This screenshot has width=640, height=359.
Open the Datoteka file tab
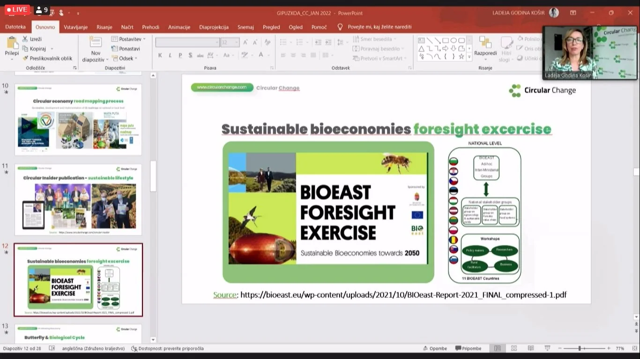click(15, 27)
